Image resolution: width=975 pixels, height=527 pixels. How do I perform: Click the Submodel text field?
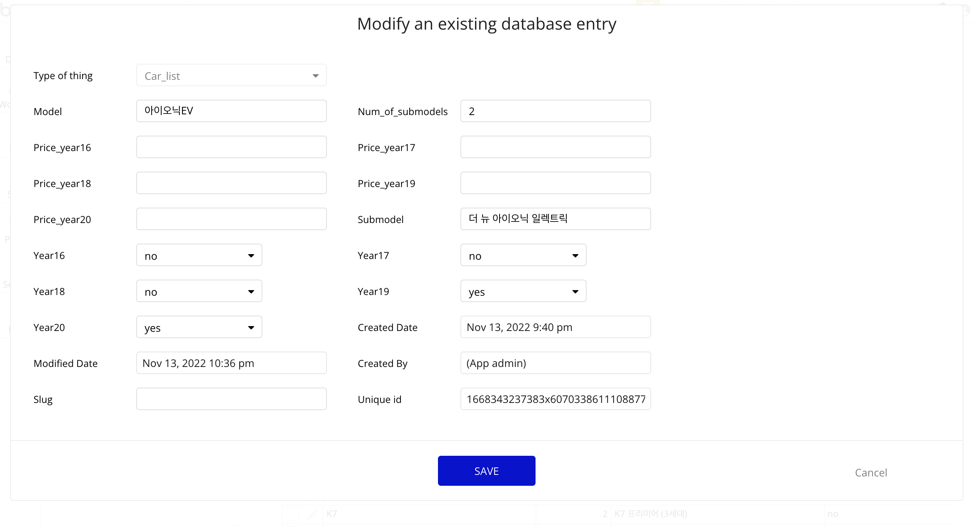[555, 219]
